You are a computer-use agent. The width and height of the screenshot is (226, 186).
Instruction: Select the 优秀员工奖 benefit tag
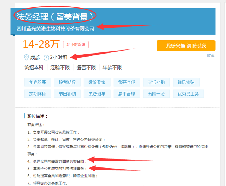pos(188,94)
